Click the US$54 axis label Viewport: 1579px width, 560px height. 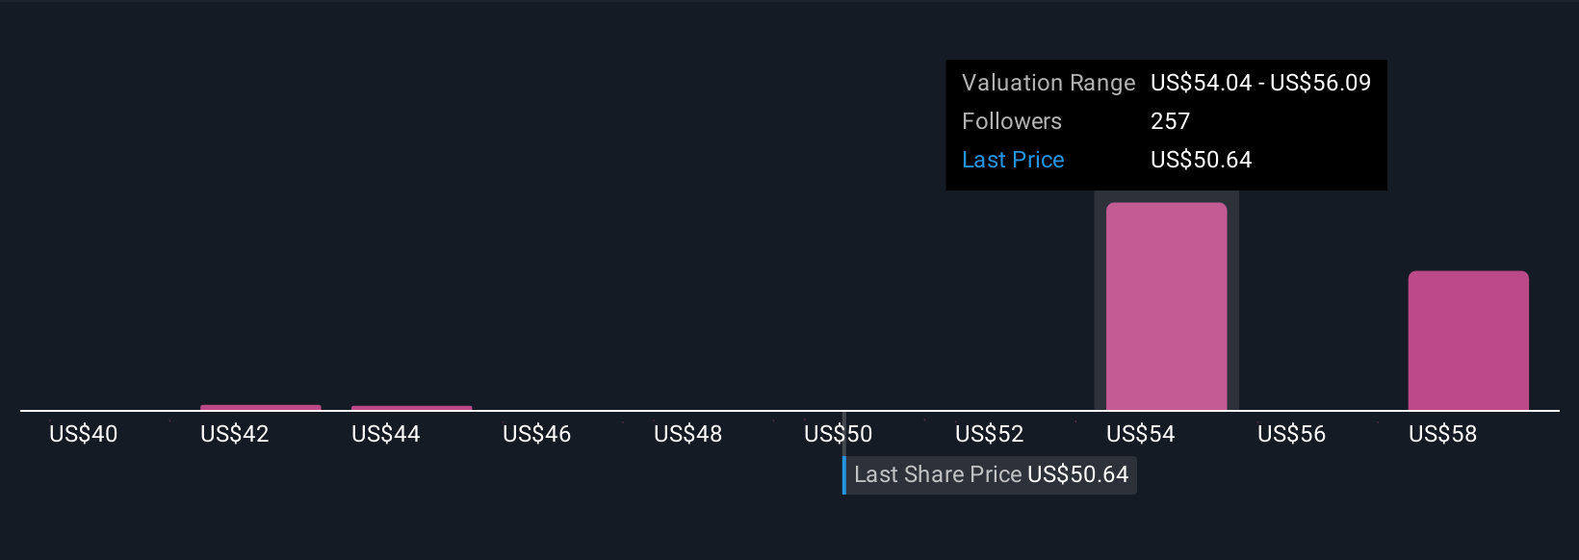[x=1141, y=434]
